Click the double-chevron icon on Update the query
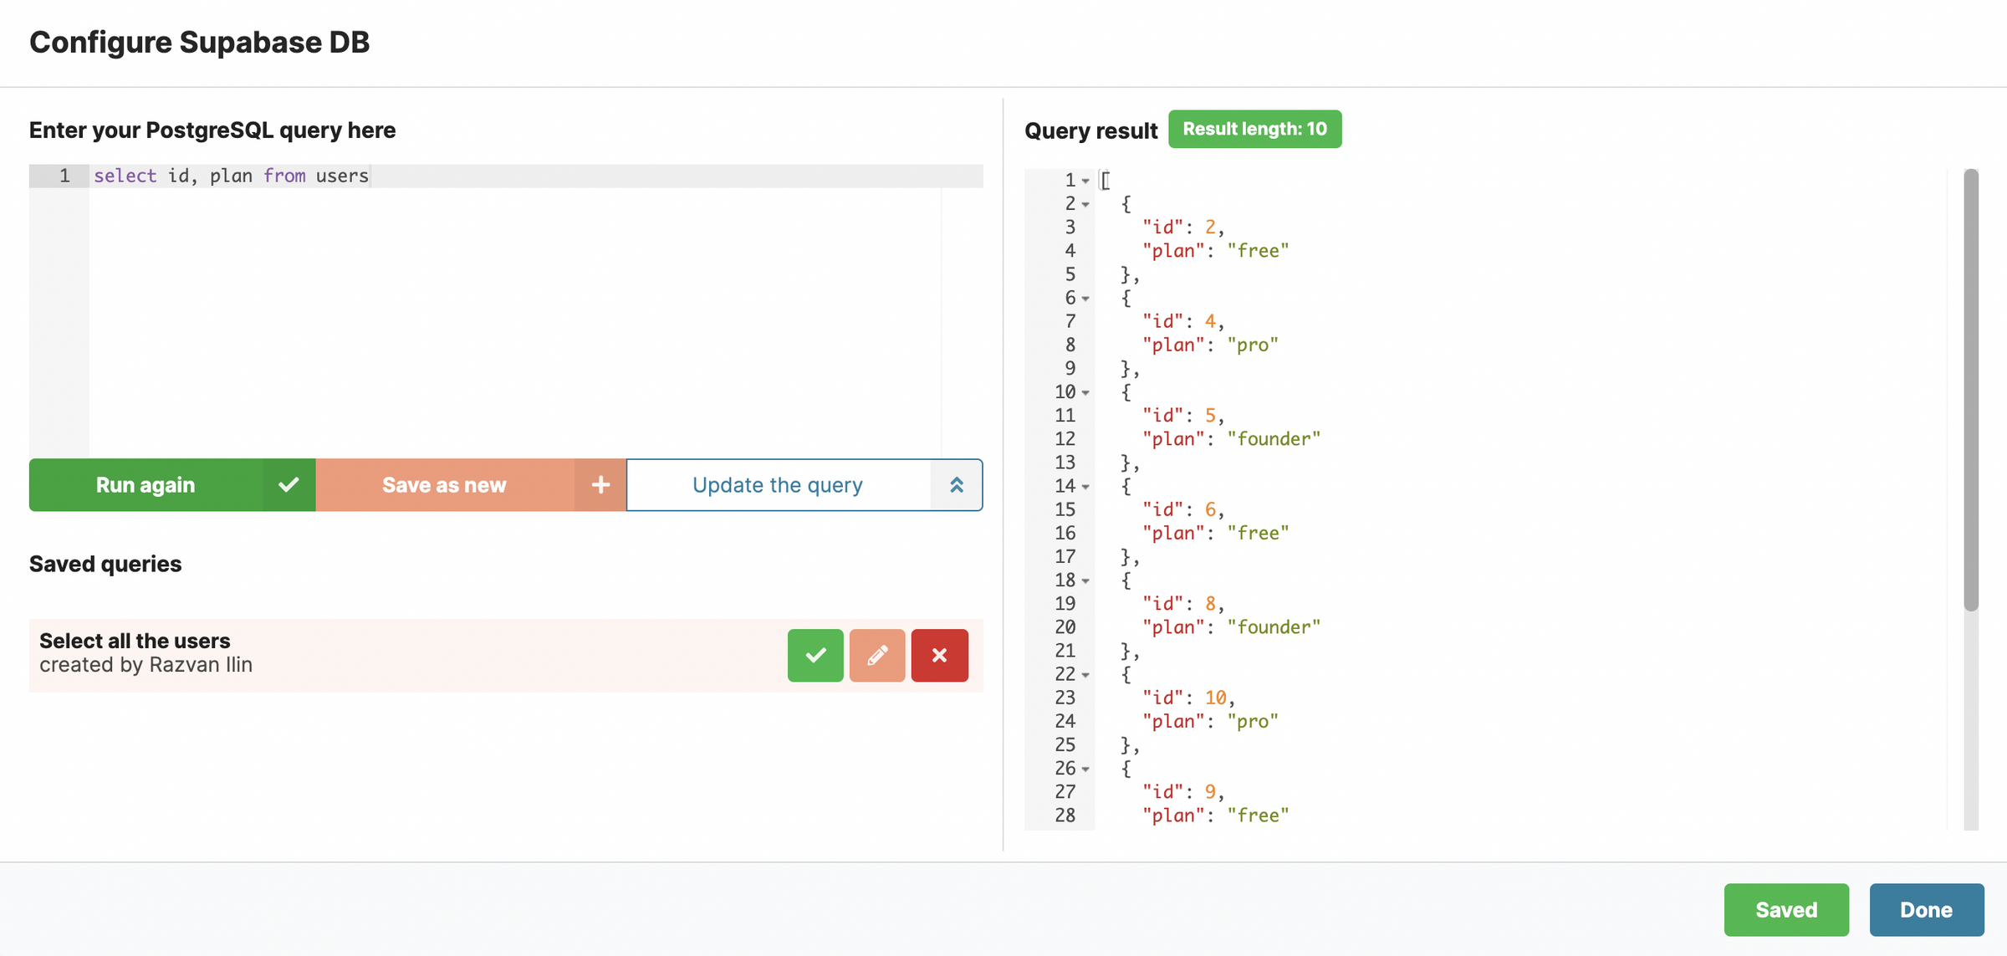This screenshot has width=2007, height=956. [x=957, y=484]
